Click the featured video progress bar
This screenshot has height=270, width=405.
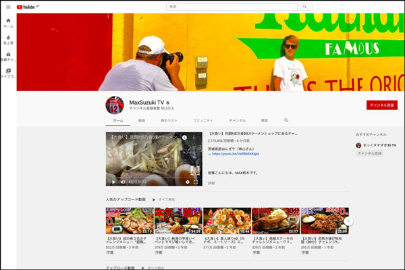coord(154,176)
